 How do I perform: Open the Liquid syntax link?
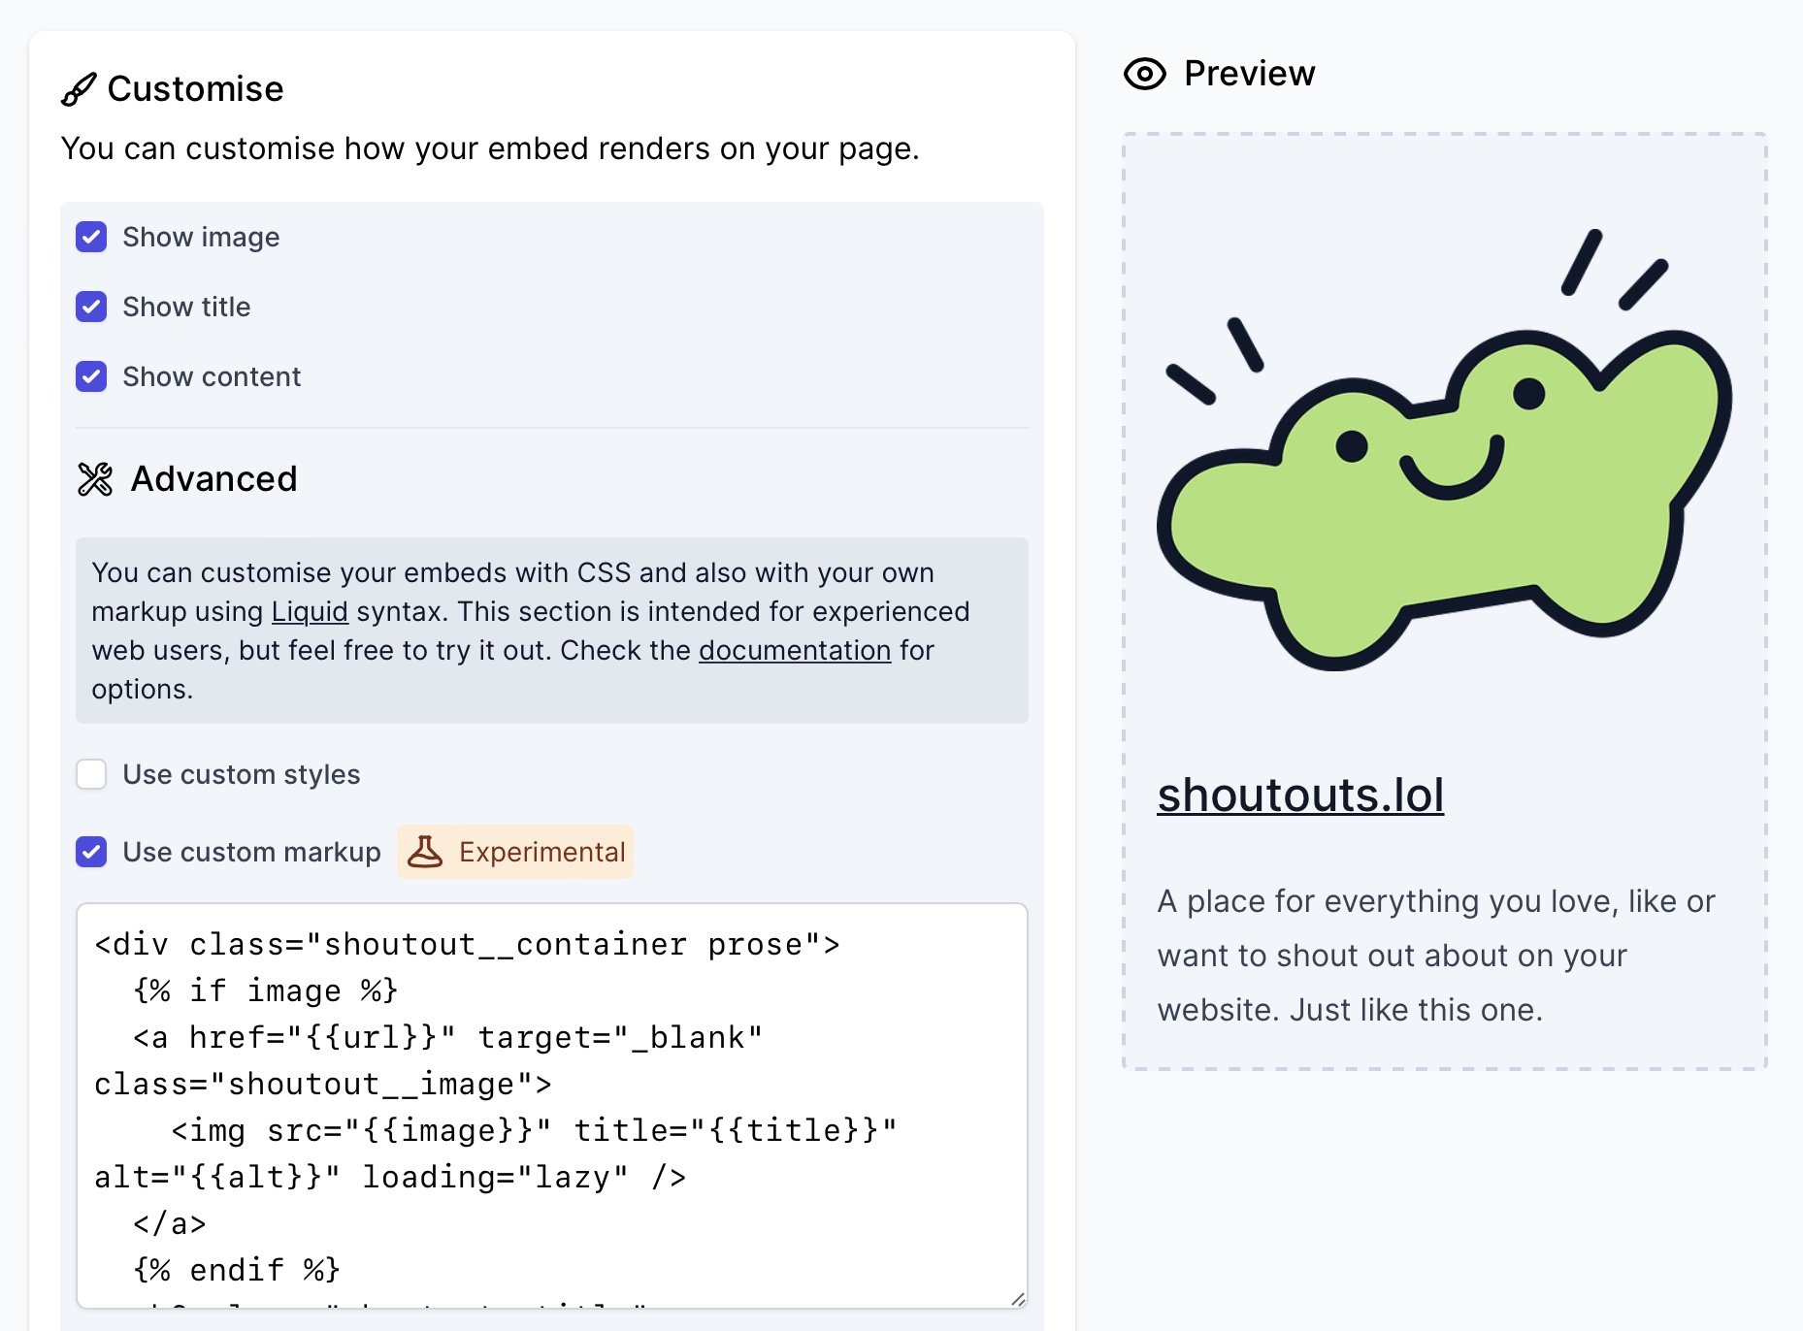point(310,611)
